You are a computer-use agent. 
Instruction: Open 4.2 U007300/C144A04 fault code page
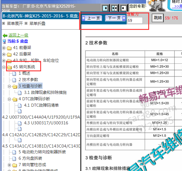(41, 117)
